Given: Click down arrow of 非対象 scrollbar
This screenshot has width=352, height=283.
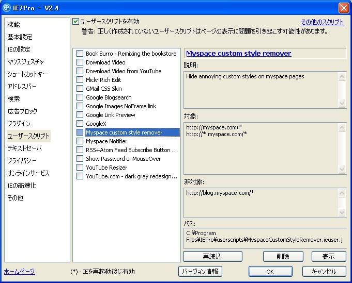Looking at the screenshot, I should [x=342, y=212].
